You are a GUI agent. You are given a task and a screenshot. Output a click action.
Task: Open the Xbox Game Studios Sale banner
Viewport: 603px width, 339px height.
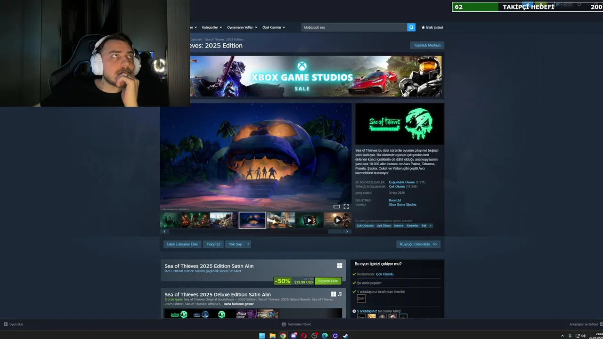coord(316,76)
